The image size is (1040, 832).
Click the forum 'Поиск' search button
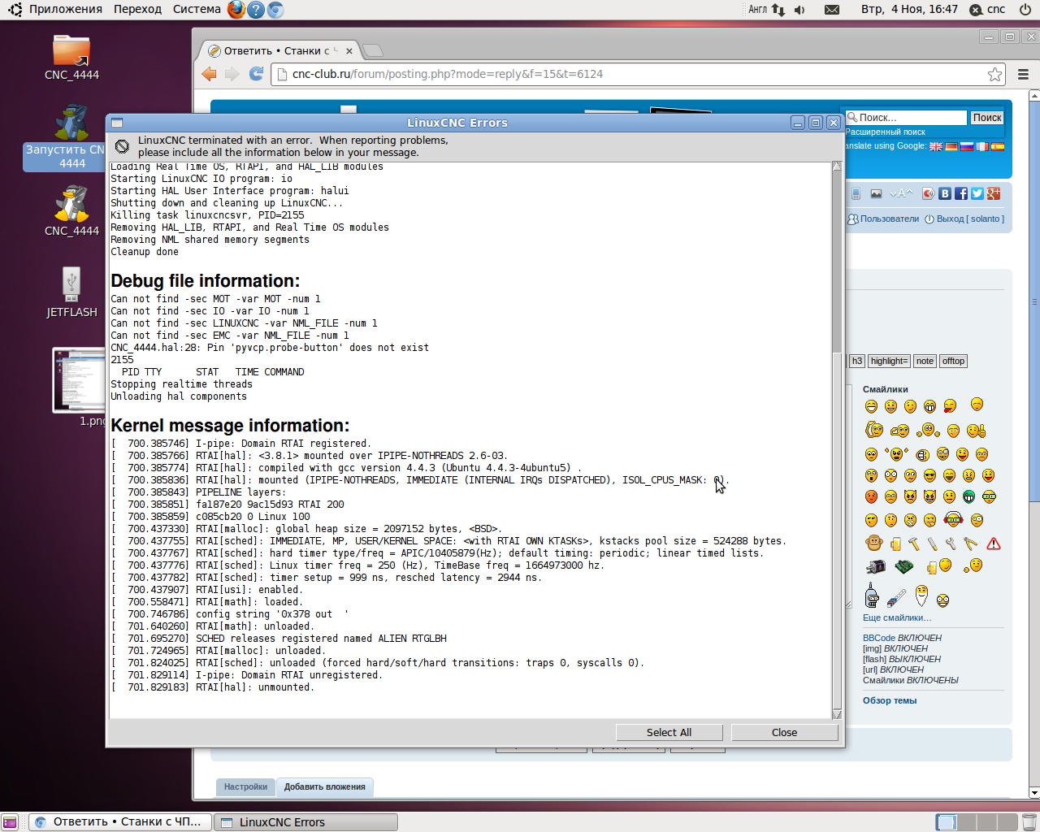pyautogui.click(x=987, y=118)
